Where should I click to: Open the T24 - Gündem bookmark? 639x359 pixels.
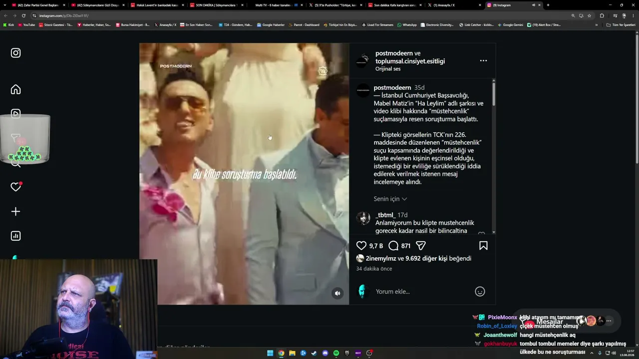pos(236,25)
